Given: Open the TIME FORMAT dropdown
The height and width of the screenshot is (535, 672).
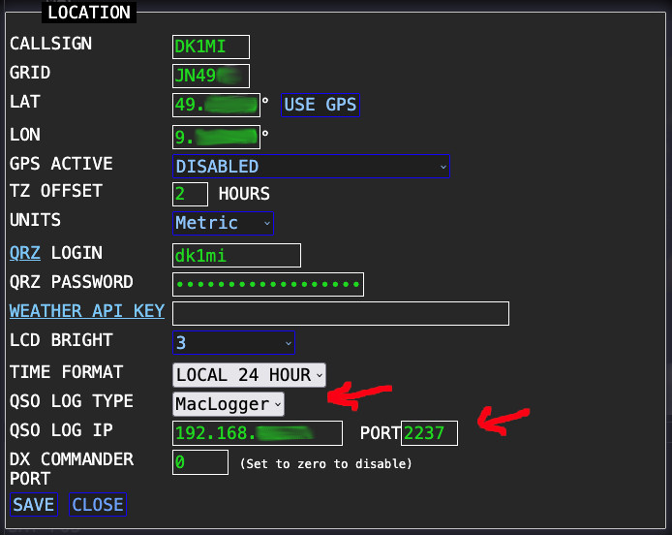Looking at the screenshot, I should pos(249,374).
